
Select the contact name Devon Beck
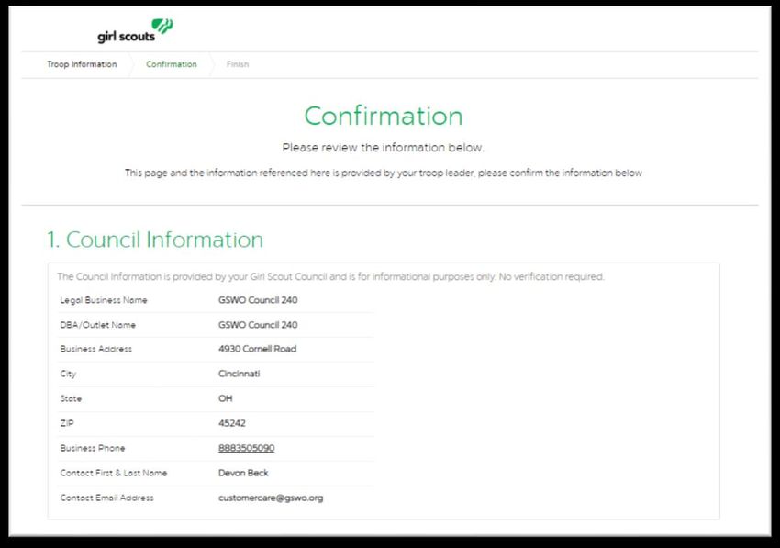243,473
